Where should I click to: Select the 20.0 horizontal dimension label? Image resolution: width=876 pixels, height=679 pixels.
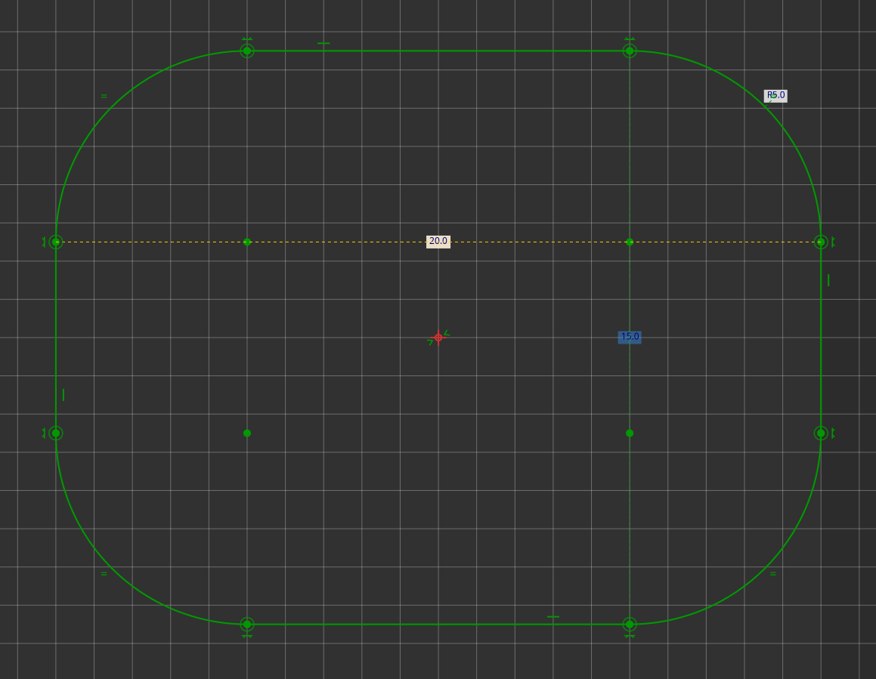pos(438,241)
